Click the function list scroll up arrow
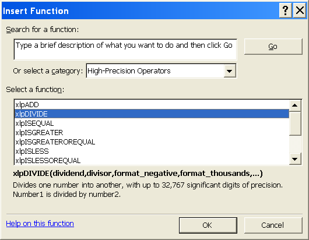The image size is (309, 240). coord(295,105)
